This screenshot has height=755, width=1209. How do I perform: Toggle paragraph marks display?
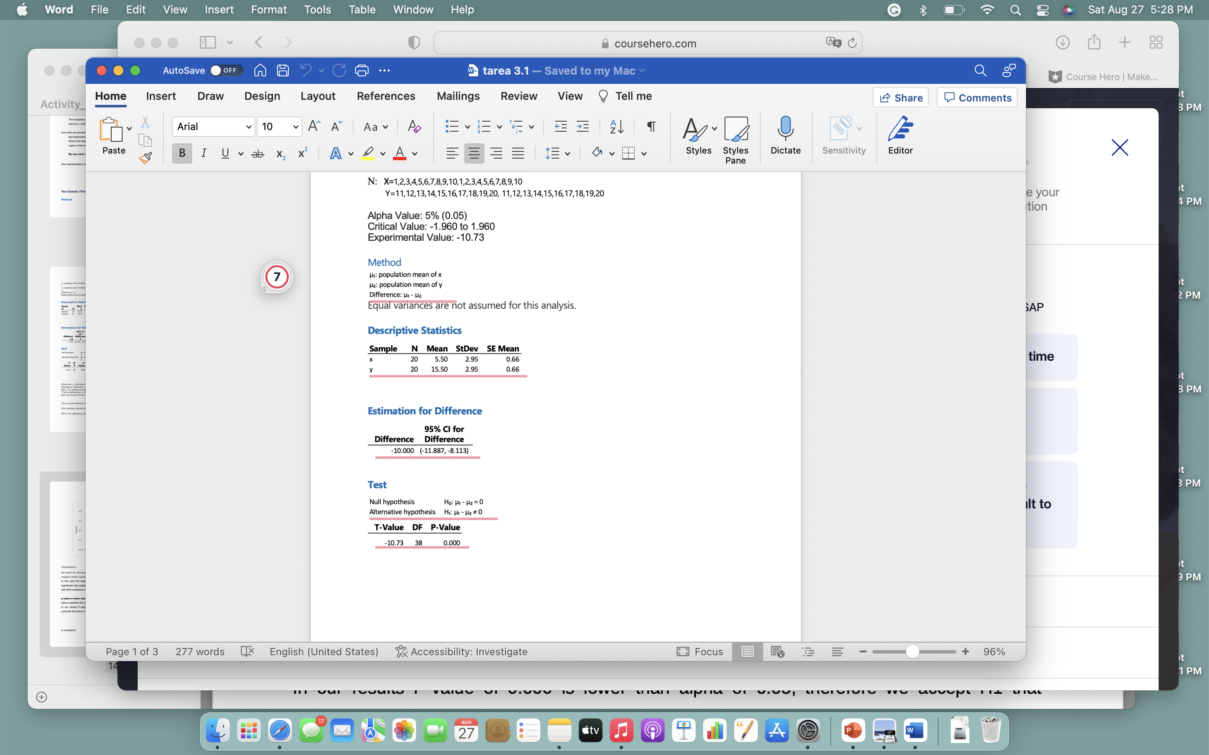pyautogui.click(x=650, y=126)
